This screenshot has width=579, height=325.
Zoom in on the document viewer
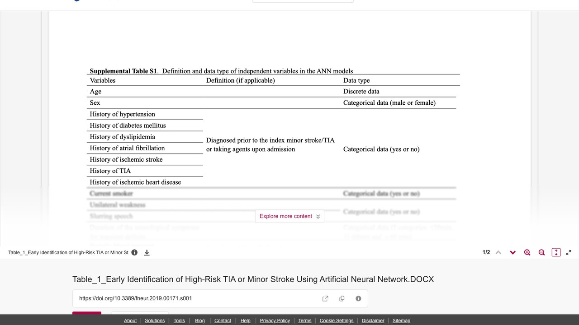click(x=527, y=252)
